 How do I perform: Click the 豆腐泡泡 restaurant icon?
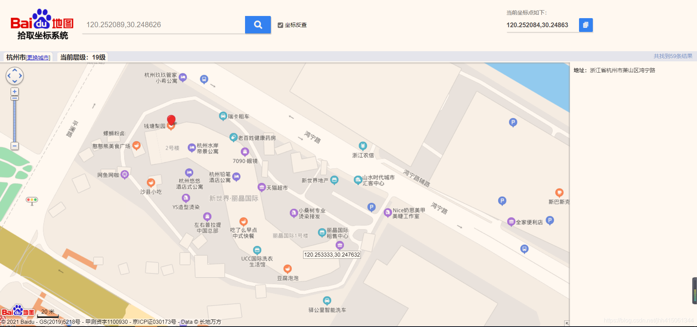(288, 269)
